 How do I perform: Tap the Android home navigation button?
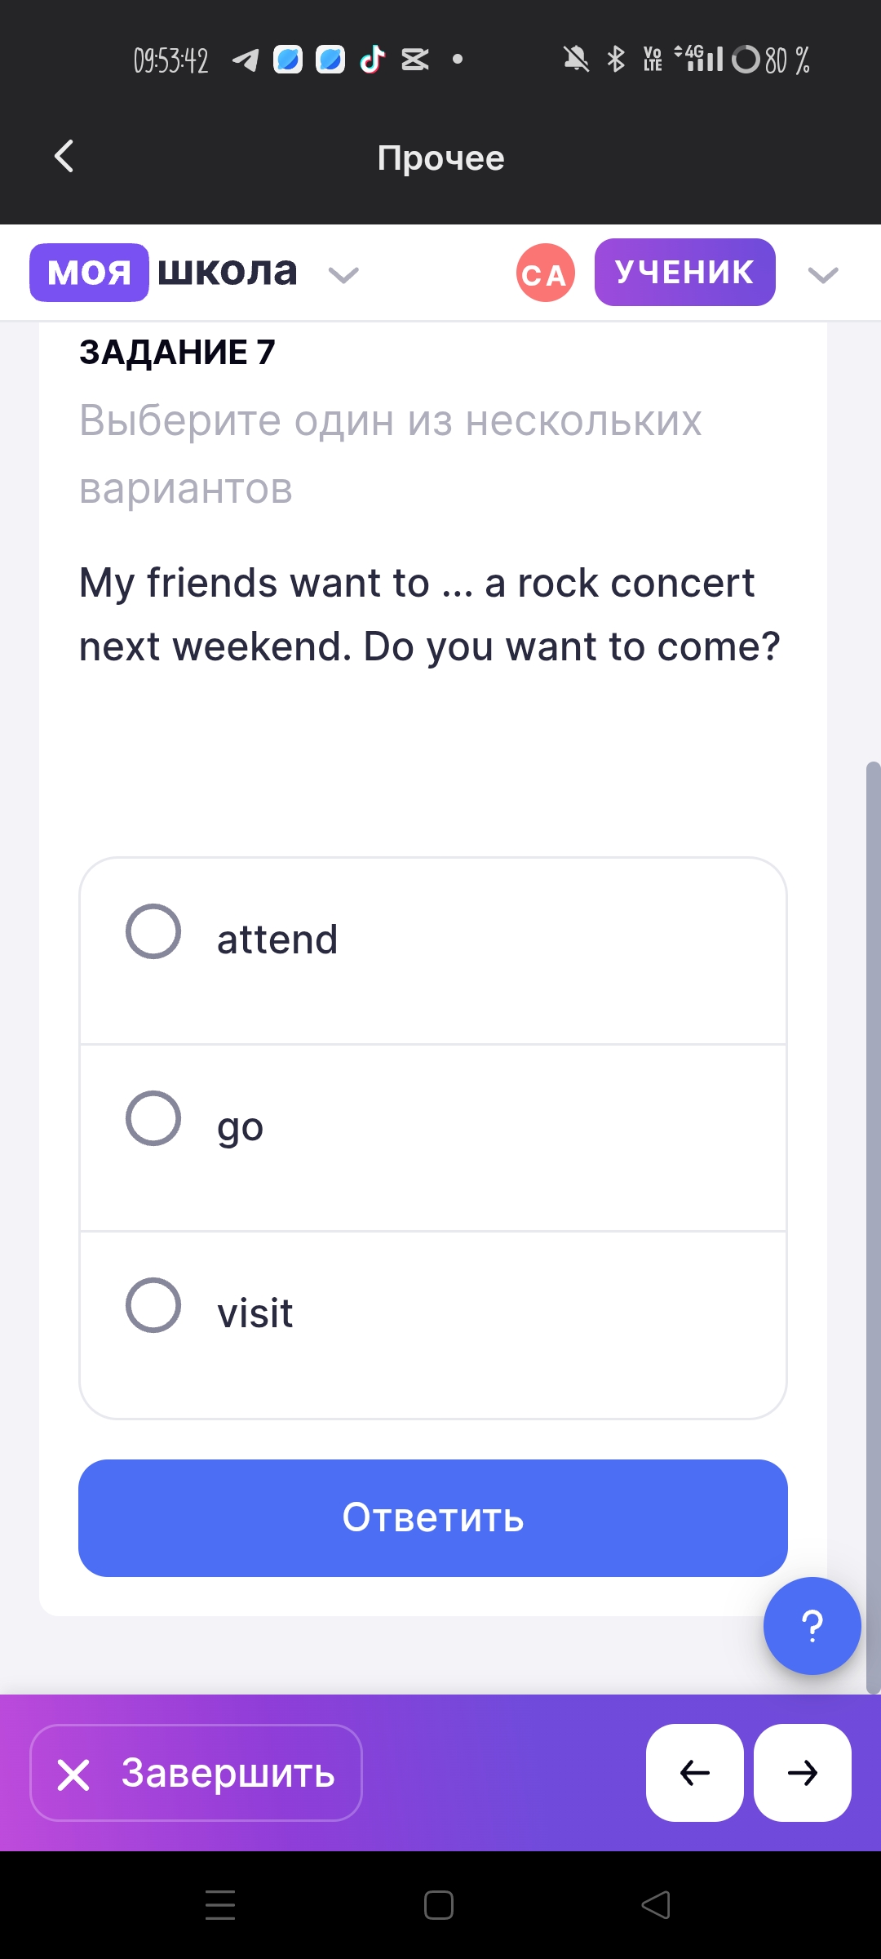pos(439,1905)
